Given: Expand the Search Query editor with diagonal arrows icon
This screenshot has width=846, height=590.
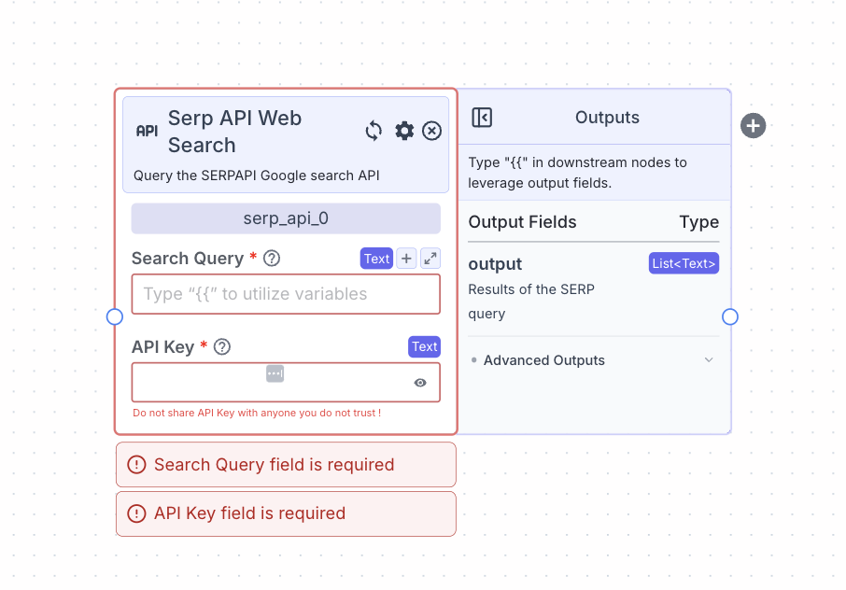Looking at the screenshot, I should pos(430,258).
